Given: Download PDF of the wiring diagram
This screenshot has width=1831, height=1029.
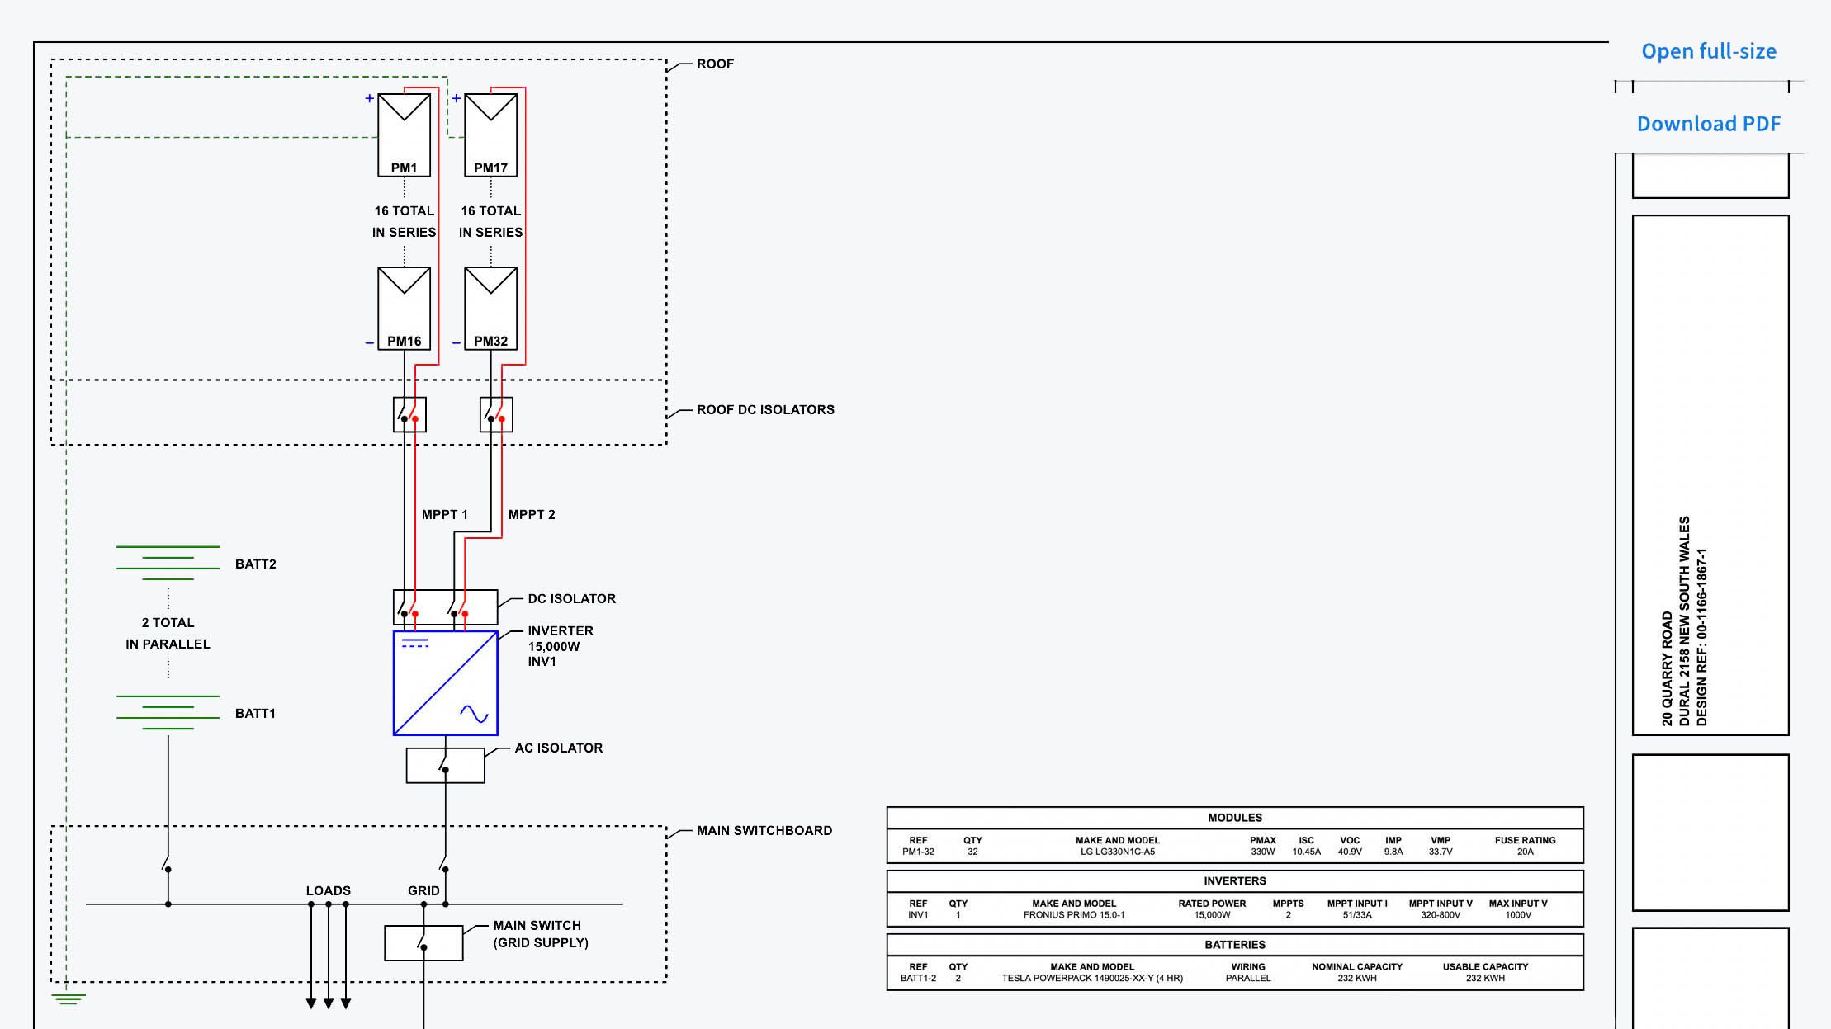Looking at the screenshot, I should pyautogui.click(x=1708, y=122).
